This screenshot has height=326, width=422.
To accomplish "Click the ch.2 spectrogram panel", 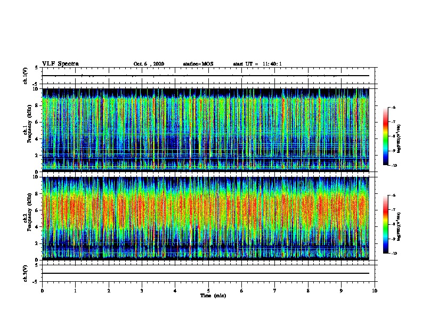I will [206, 218].
